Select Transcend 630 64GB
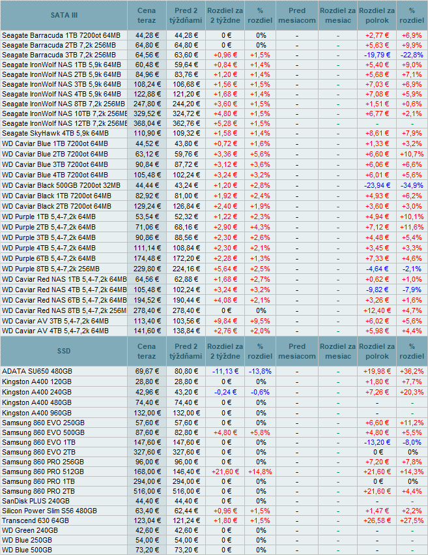This screenshot has height=555, width=428. pos(35,521)
